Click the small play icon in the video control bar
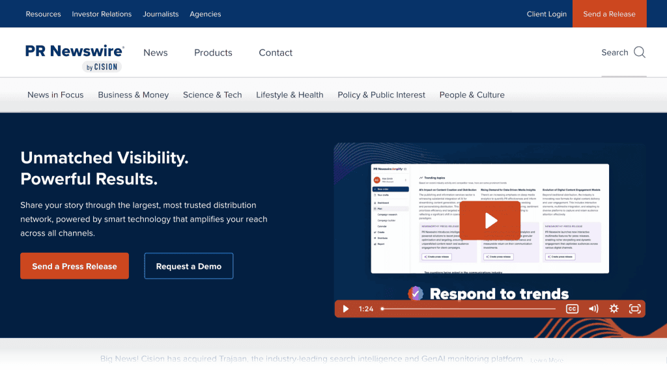The height and width of the screenshot is (370, 667). (x=346, y=309)
